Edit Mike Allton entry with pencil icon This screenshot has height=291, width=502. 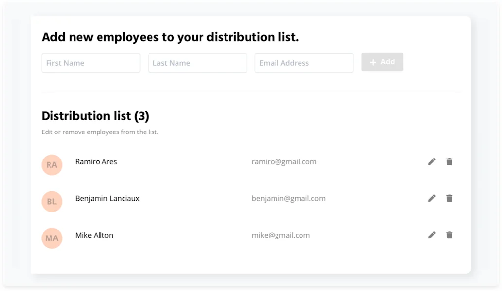point(432,235)
